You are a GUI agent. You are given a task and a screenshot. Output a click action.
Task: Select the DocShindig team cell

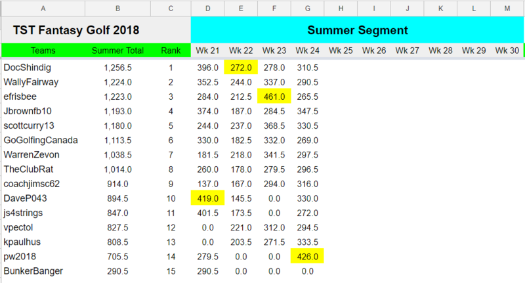pyautogui.click(x=43, y=68)
